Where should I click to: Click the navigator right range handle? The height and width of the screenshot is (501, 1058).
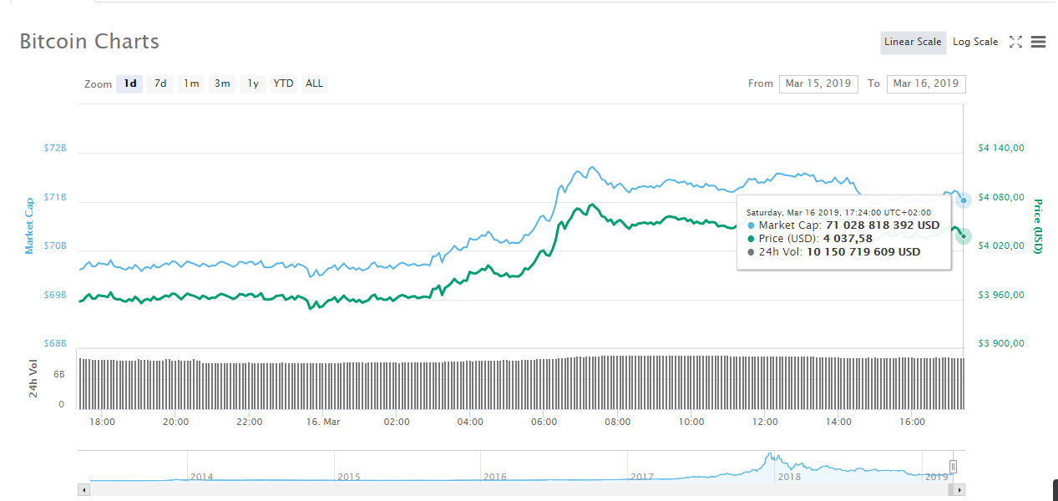coord(953,467)
